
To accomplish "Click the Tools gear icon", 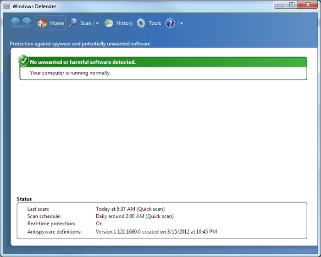I will (141, 23).
